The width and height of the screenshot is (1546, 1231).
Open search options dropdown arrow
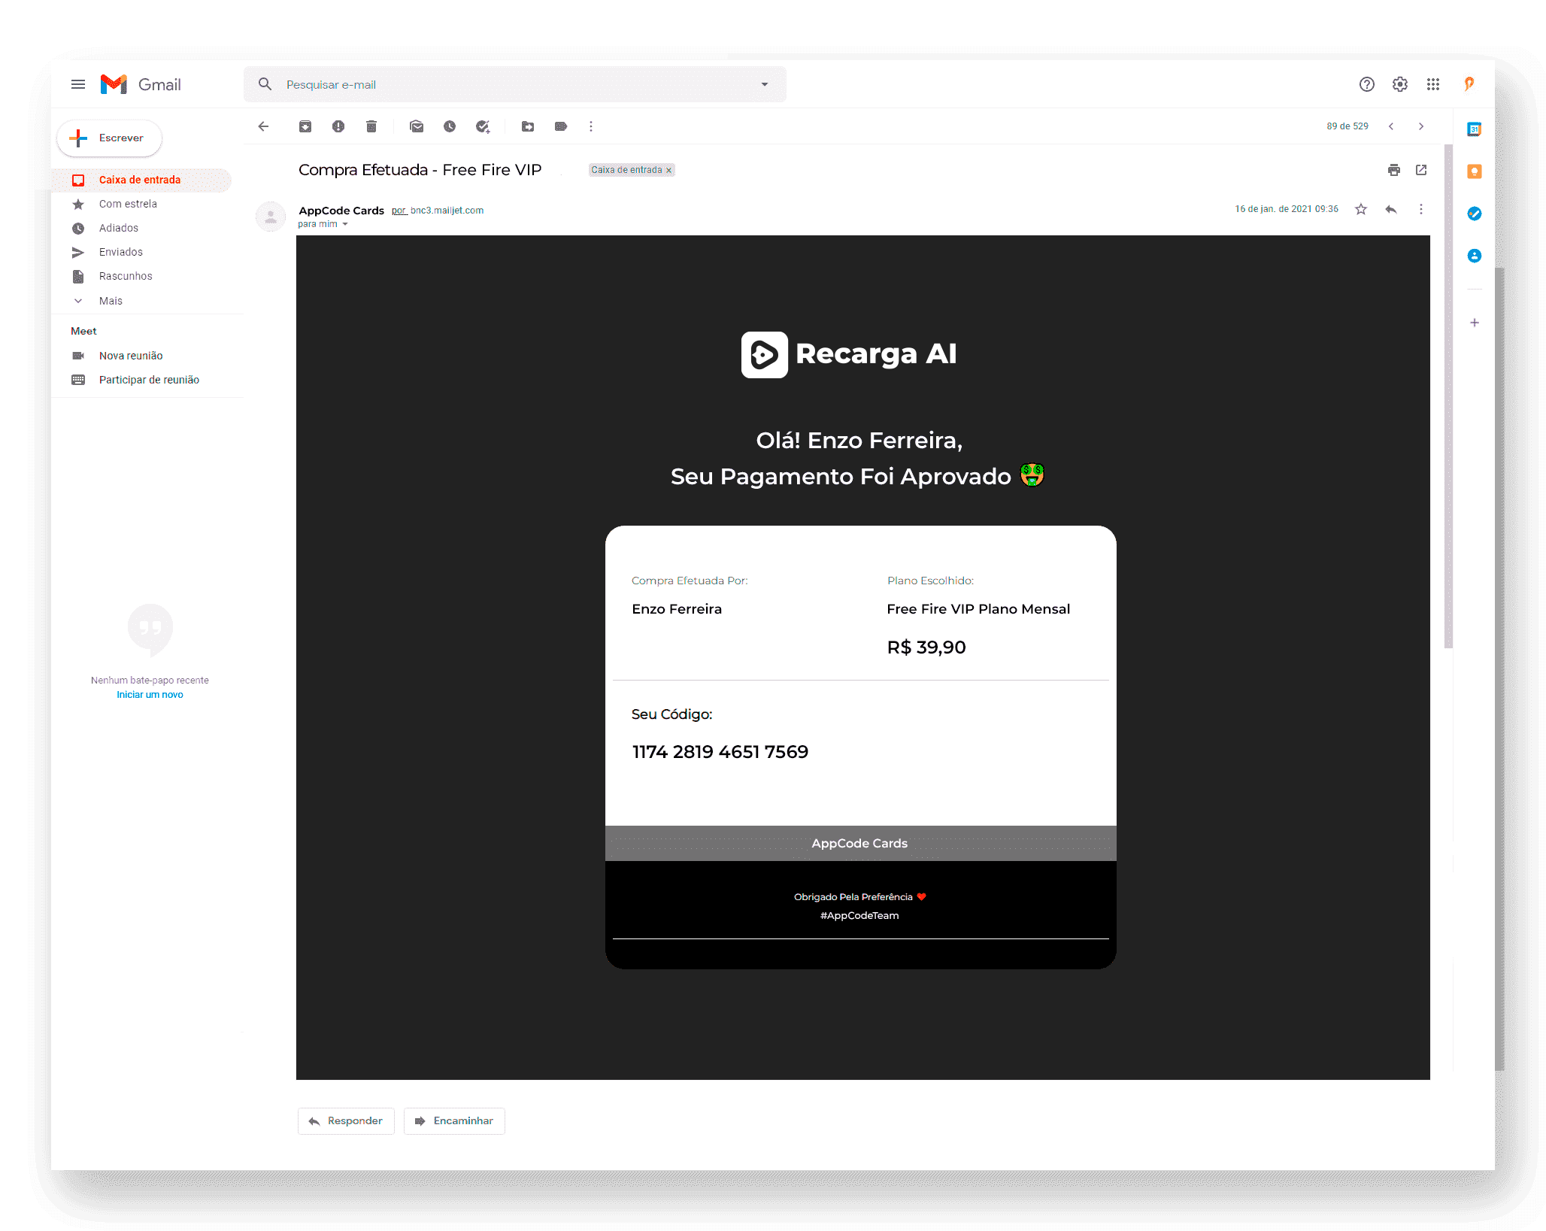point(765,84)
